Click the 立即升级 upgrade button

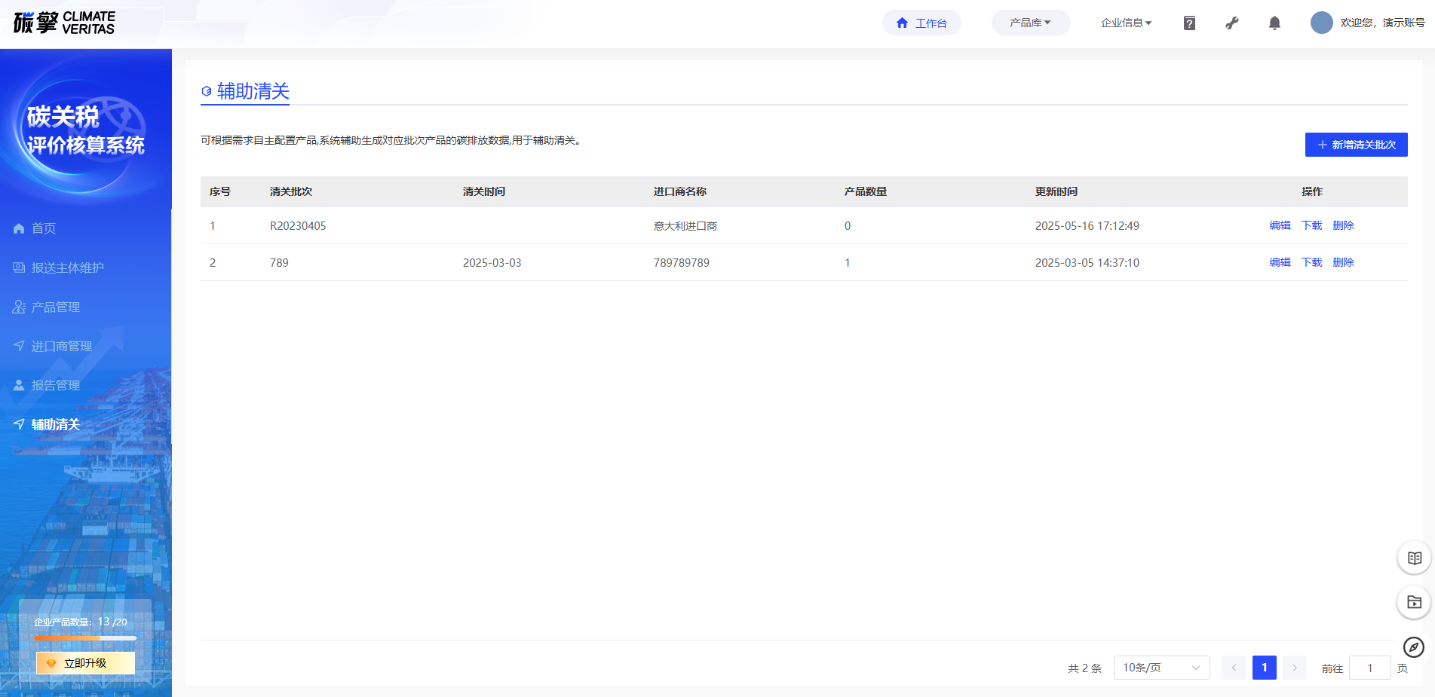point(85,663)
